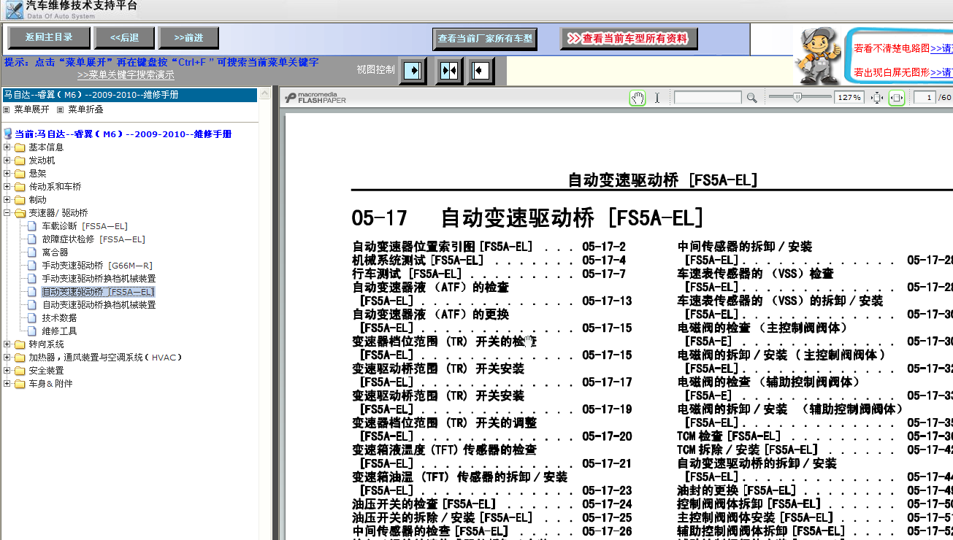Click middle view control button with inward arrows

(449, 71)
